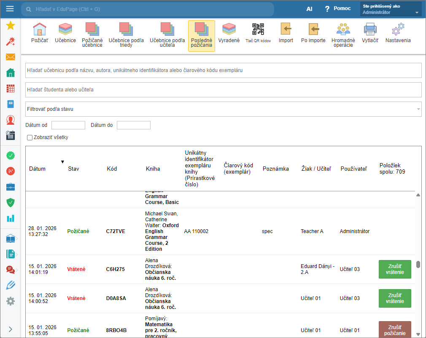Viewport: 426px width, 338px height.
Task: Enable the Zobraziť všetky checkbox
Action: tap(30, 137)
